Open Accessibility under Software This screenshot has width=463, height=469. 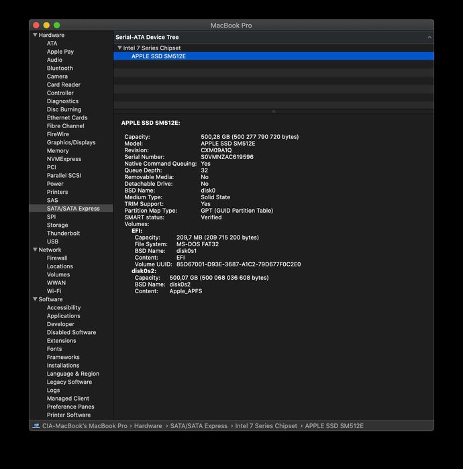(64, 308)
